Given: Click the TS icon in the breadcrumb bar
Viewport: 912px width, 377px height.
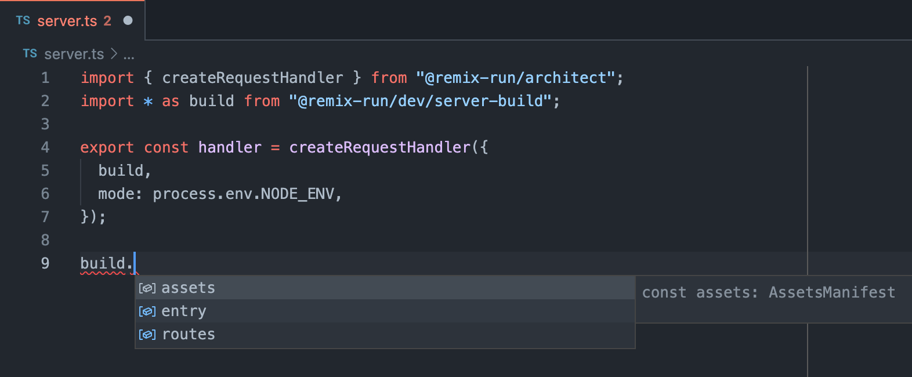Looking at the screenshot, I should tap(29, 54).
